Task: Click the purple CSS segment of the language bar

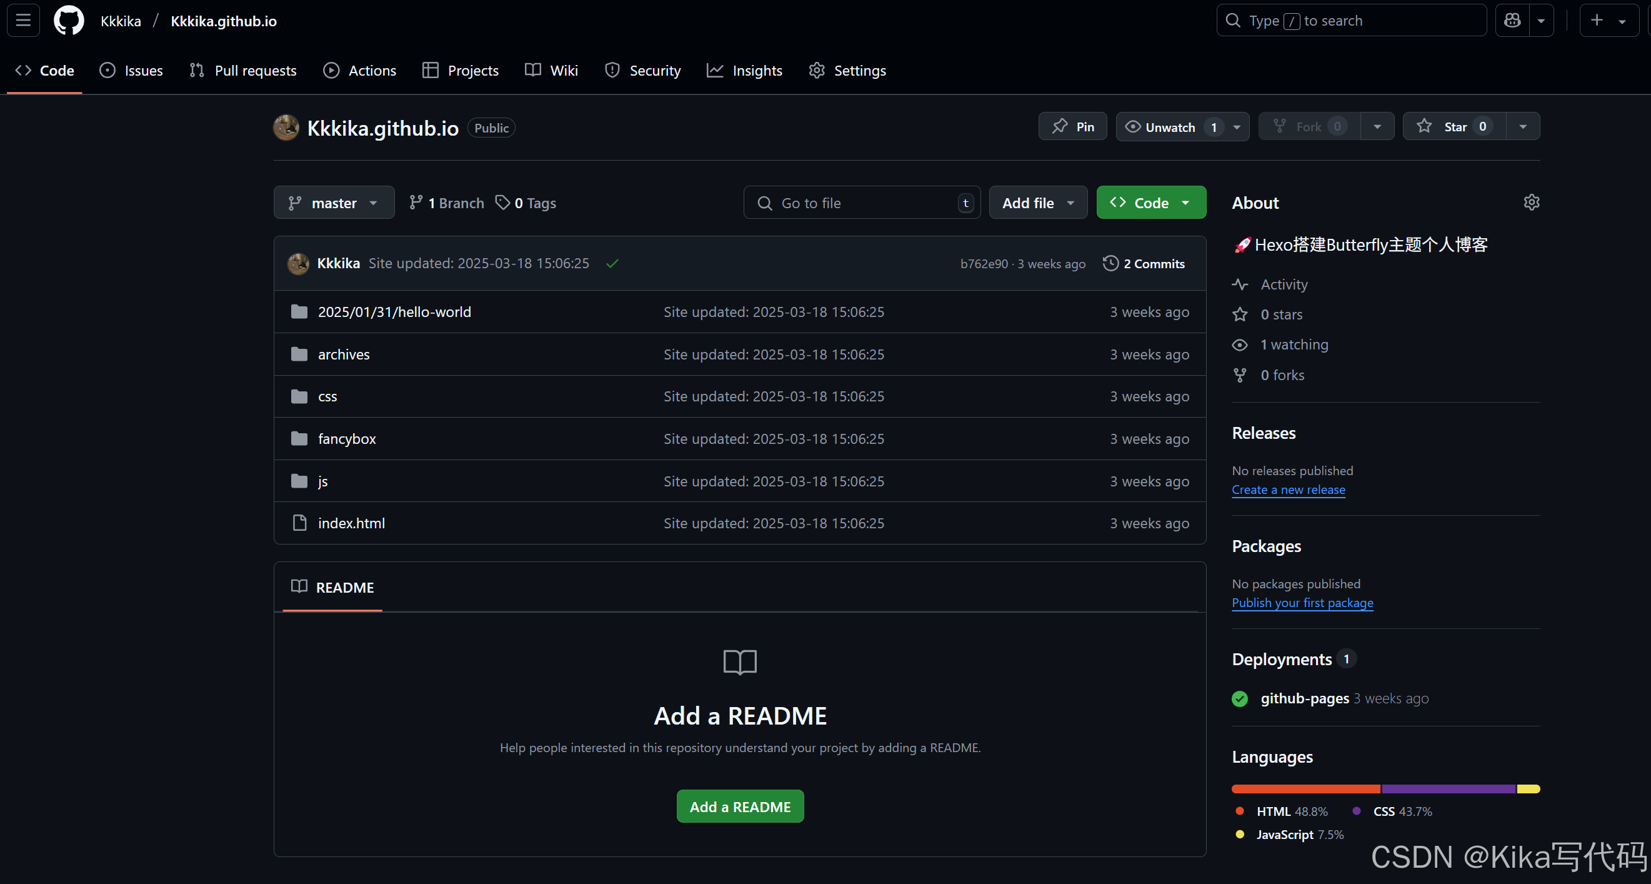Action: (x=1448, y=789)
